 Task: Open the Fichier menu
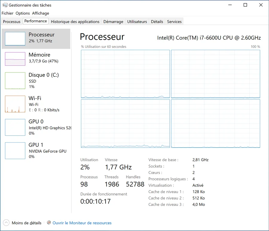7,13
